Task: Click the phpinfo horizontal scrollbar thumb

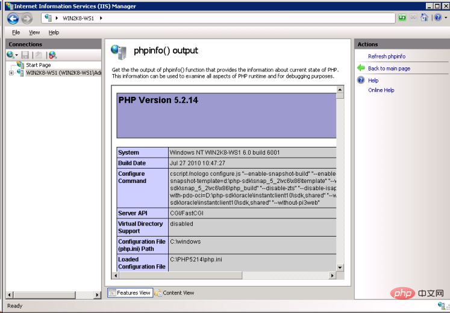Action: click(x=181, y=276)
